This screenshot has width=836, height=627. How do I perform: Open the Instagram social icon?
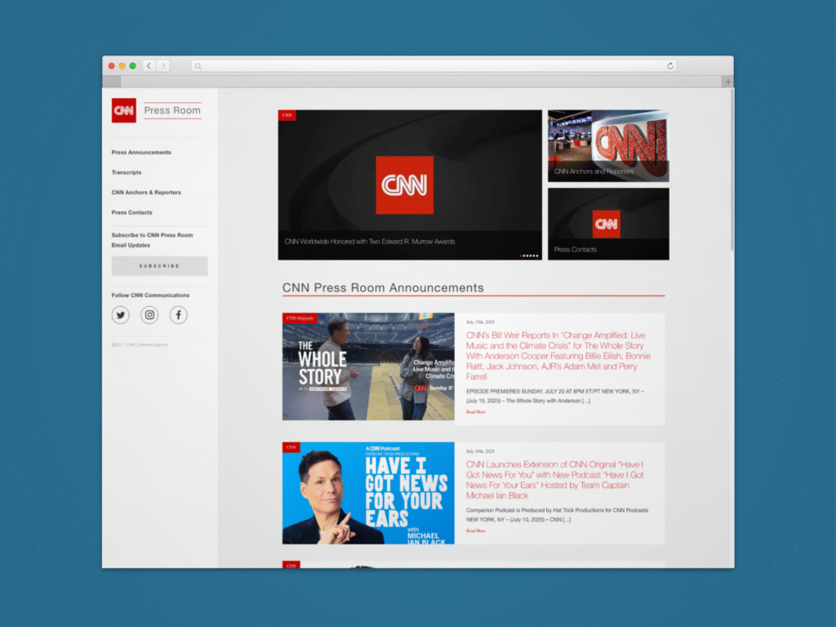tap(149, 315)
